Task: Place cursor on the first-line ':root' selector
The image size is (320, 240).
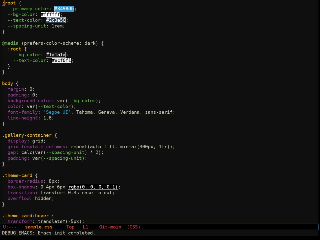Action: (9, 3)
